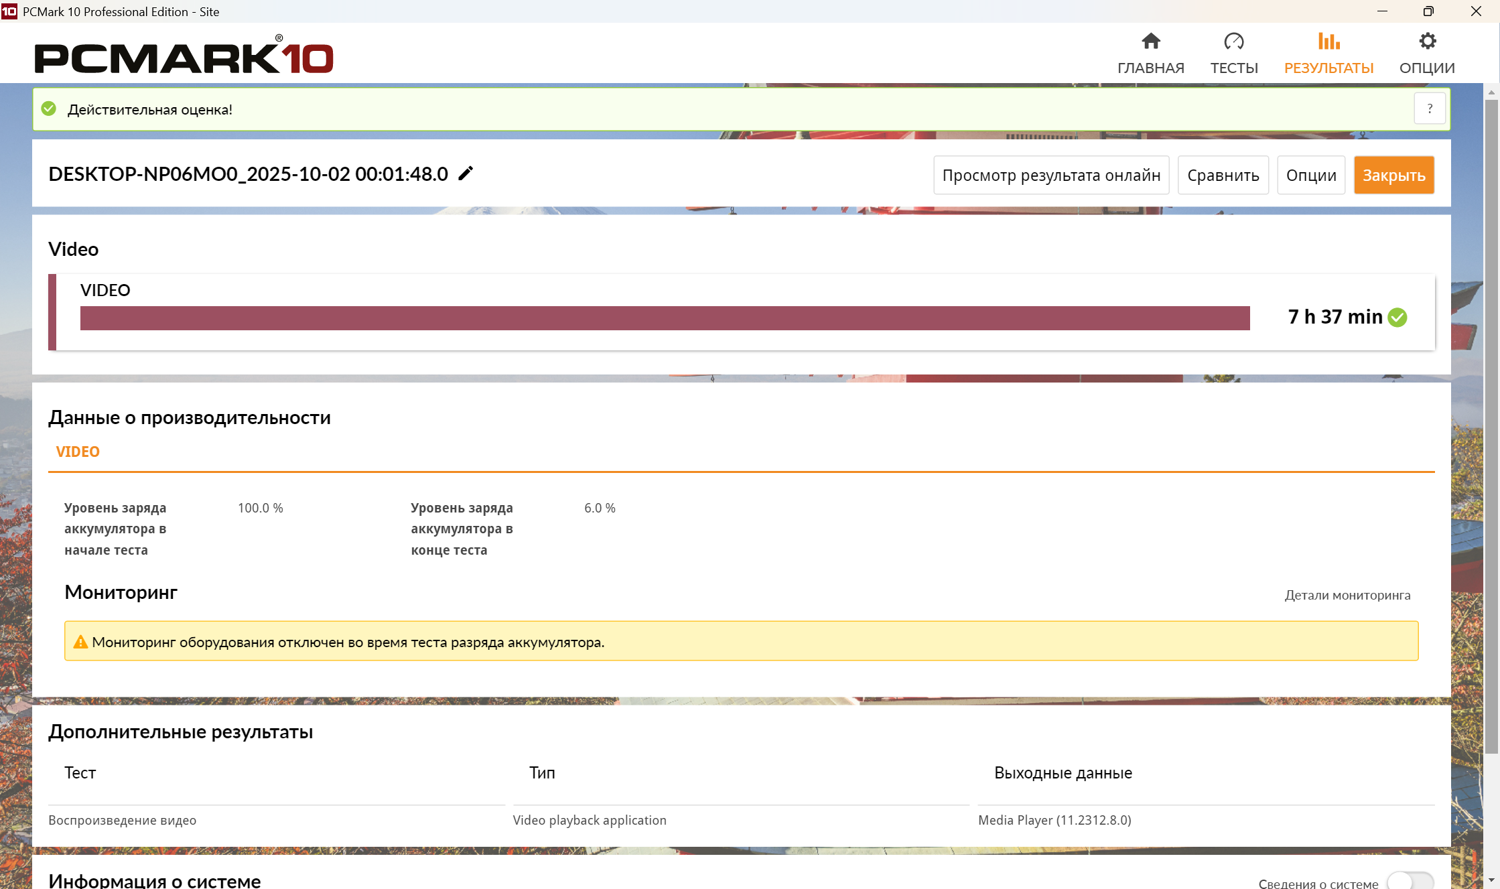1500x889 pixels.
Task: Select the VIDEO performance data tab
Action: click(78, 452)
